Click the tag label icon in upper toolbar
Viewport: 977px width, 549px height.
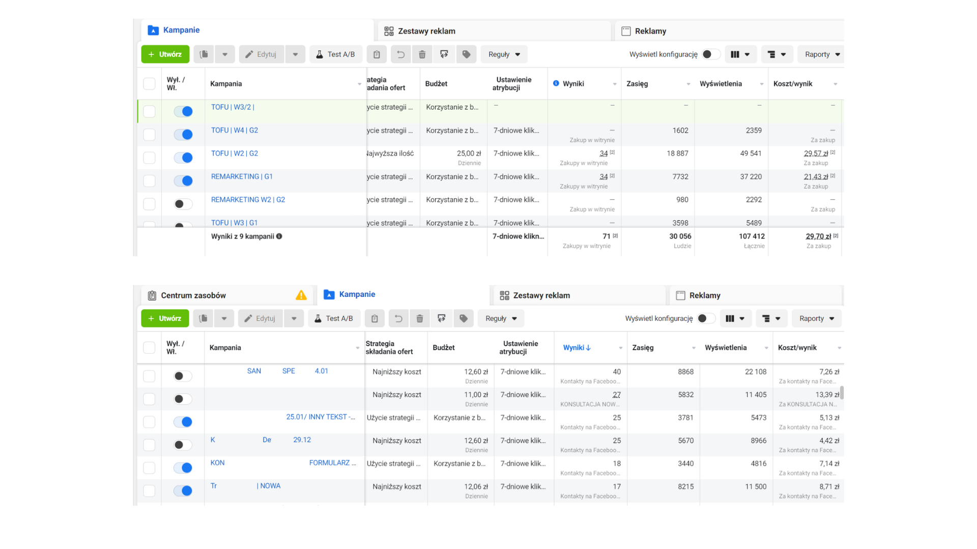[x=466, y=54]
